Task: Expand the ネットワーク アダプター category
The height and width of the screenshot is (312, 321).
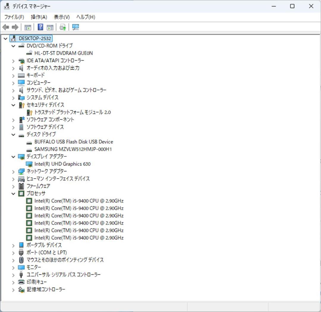Action: tap(13, 171)
